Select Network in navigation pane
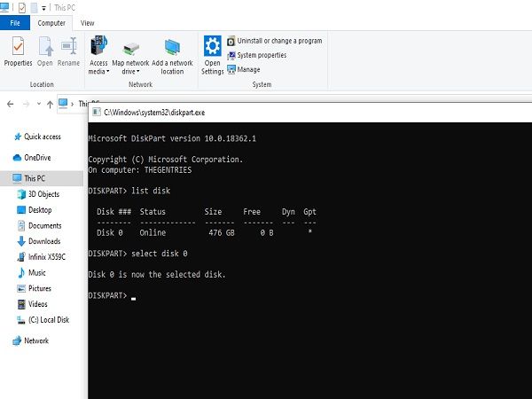The height and width of the screenshot is (399, 532). [30, 340]
